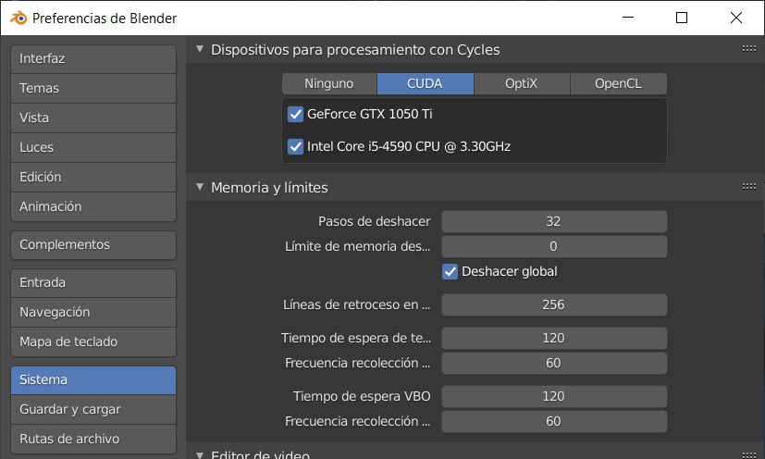The image size is (765, 459).
Task: Open the Luces preferences section
Action: click(x=93, y=147)
